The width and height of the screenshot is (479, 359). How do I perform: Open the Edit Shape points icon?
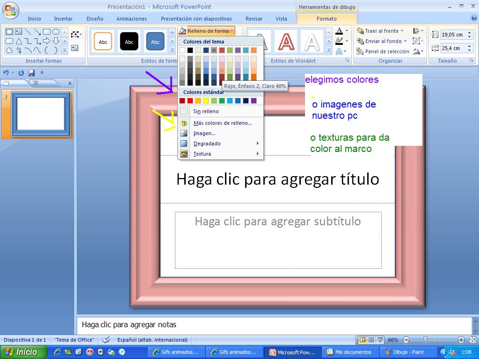coord(75,34)
